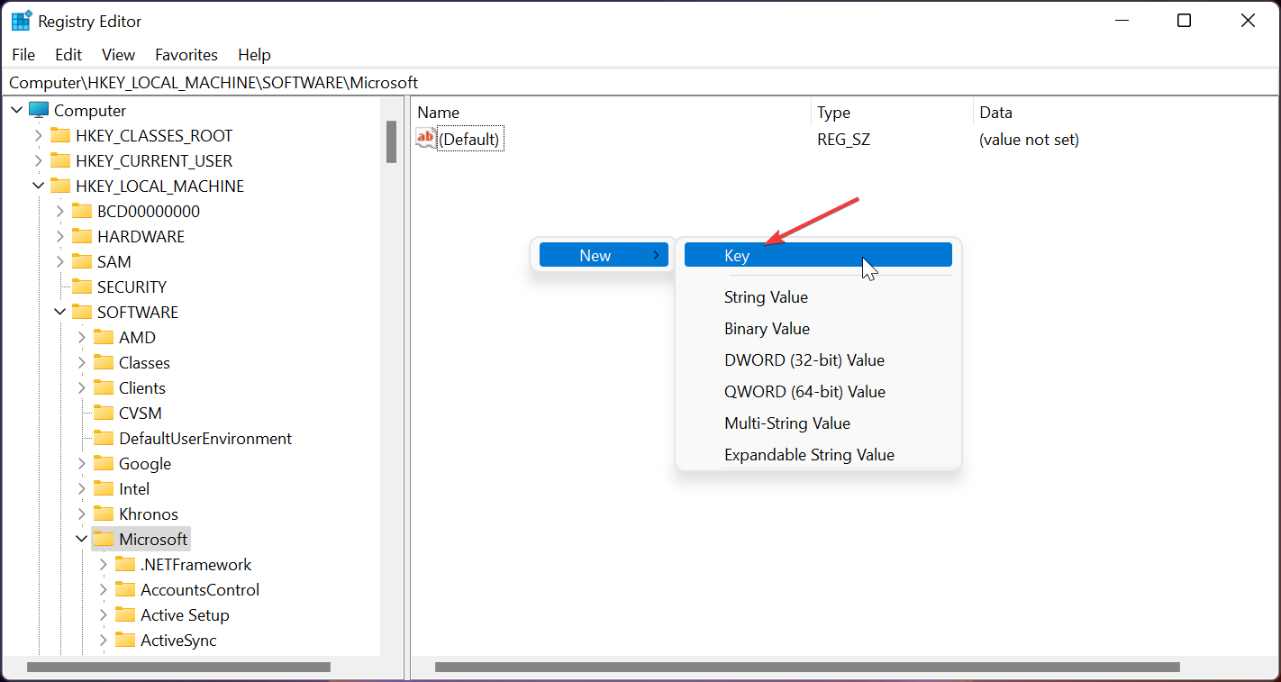Expand the AccountsControl key

(x=103, y=589)
